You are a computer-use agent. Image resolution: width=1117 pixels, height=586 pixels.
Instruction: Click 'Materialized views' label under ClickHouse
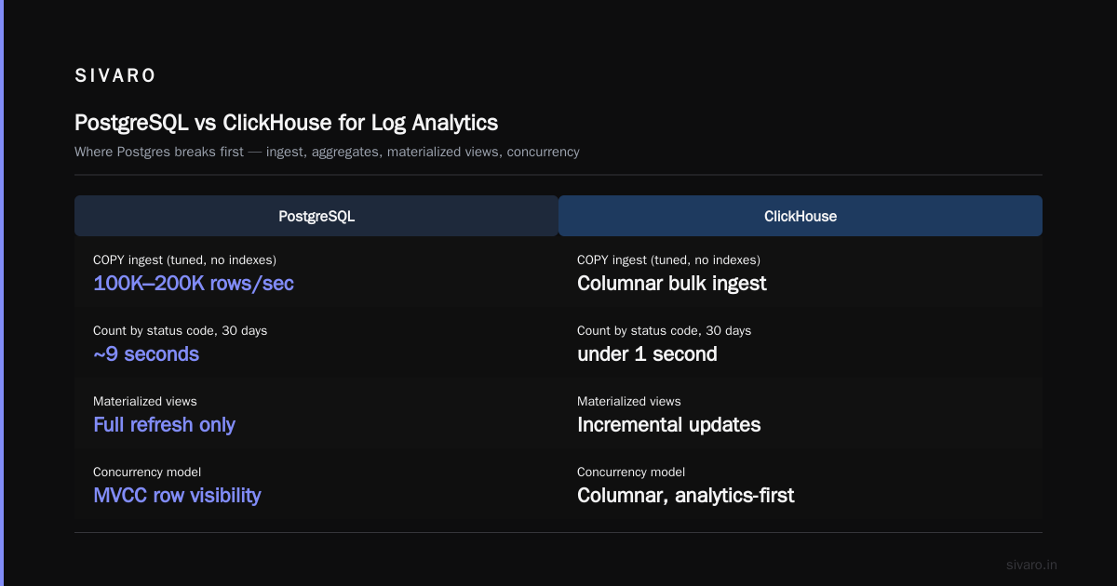pos(629,401)
